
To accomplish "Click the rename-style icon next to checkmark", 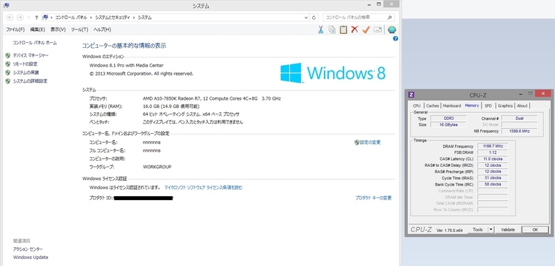I will (x=377, y=30).
